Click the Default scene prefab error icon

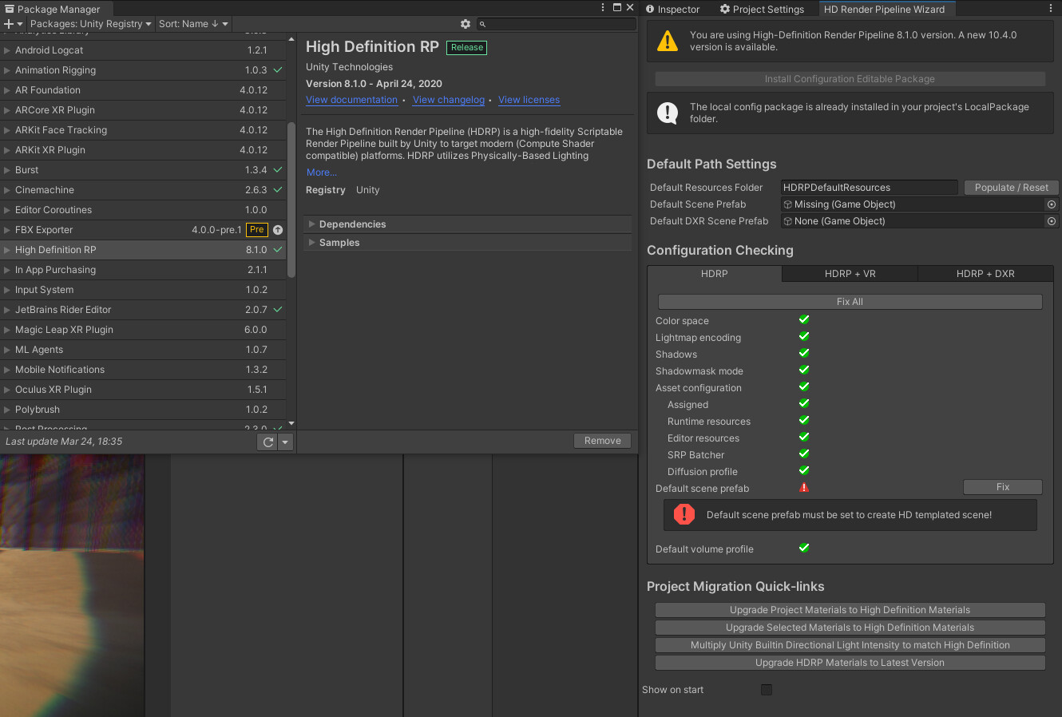pyautogui.click(x=804, y=488)
